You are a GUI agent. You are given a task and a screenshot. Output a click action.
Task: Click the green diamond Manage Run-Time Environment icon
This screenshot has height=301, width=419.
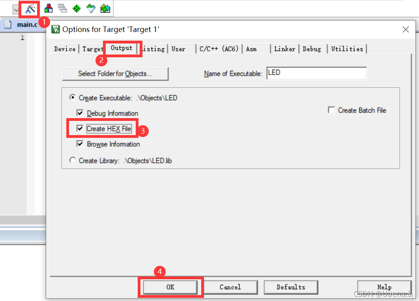(77, 9)
